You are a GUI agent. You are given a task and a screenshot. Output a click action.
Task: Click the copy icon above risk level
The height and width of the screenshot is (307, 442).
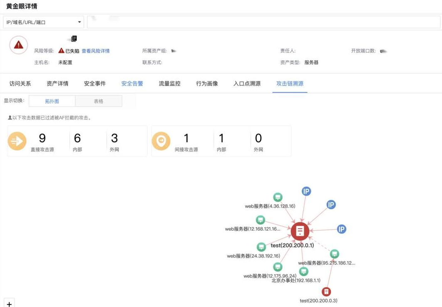point(74,39)
